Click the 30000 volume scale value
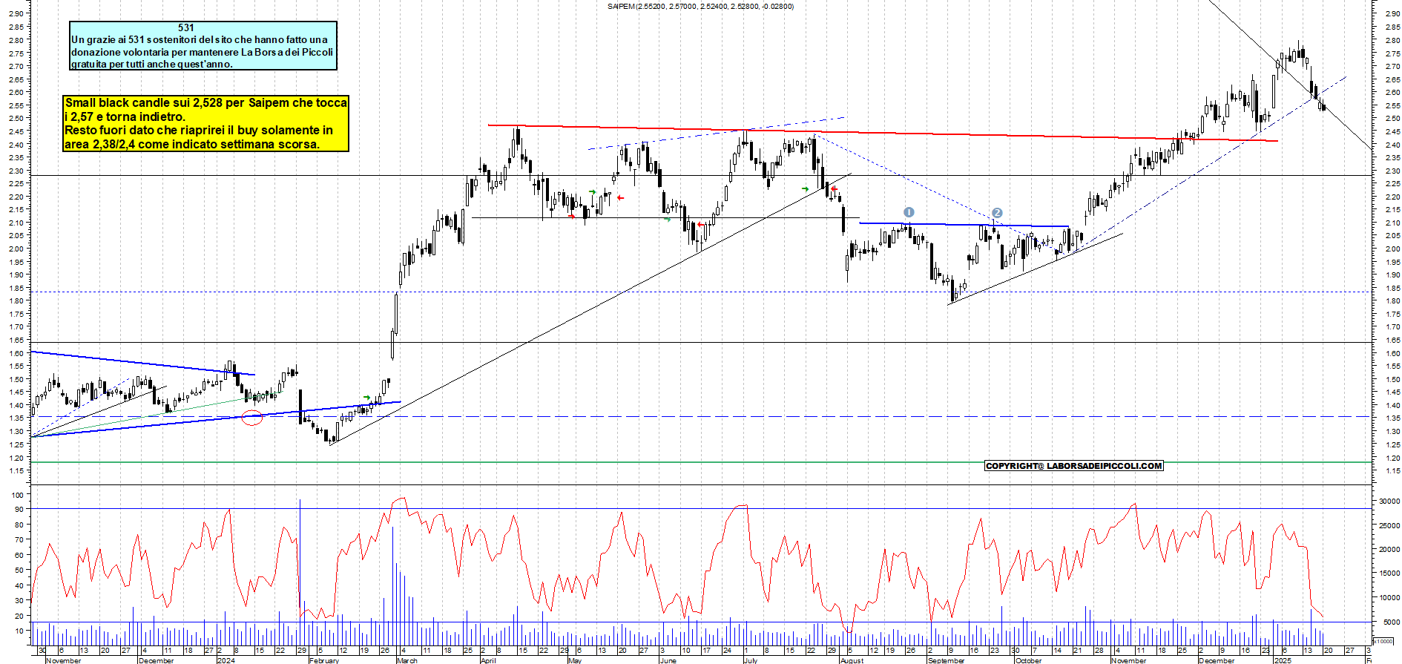The width and height of the screenshot is (1402, 664). (1389, 502)
